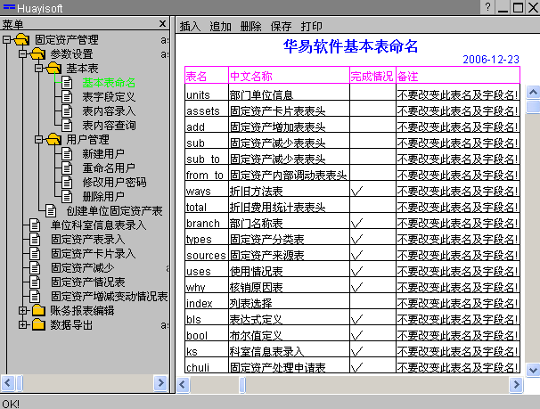The width and height of the screenshot is (540, 409).
Task: Click the document icon for 单位科室信息表录入
Action: (35, 225)
